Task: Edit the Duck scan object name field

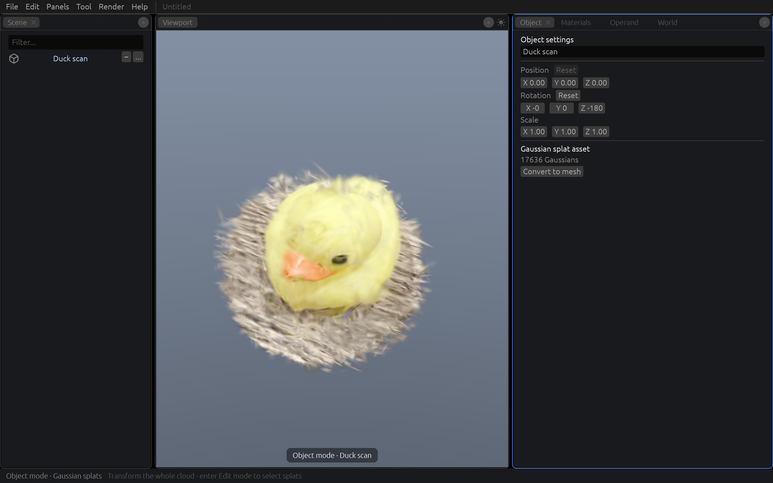Action: tap(642, 52)
